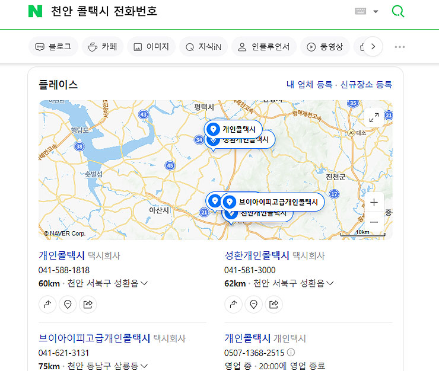Expand the map to fullscreen
Screen dimensions: 439x371
click(374, 117)
